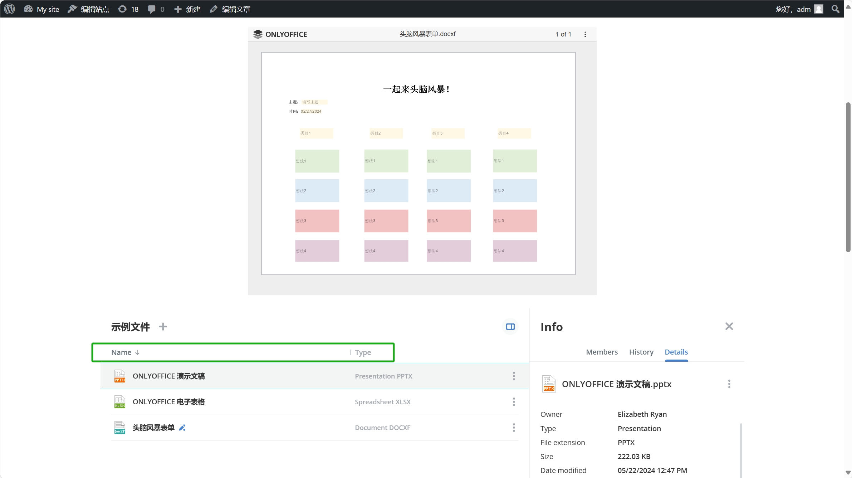
Task: Open the 头脑风暴表单 file
Action: (153, 428)
